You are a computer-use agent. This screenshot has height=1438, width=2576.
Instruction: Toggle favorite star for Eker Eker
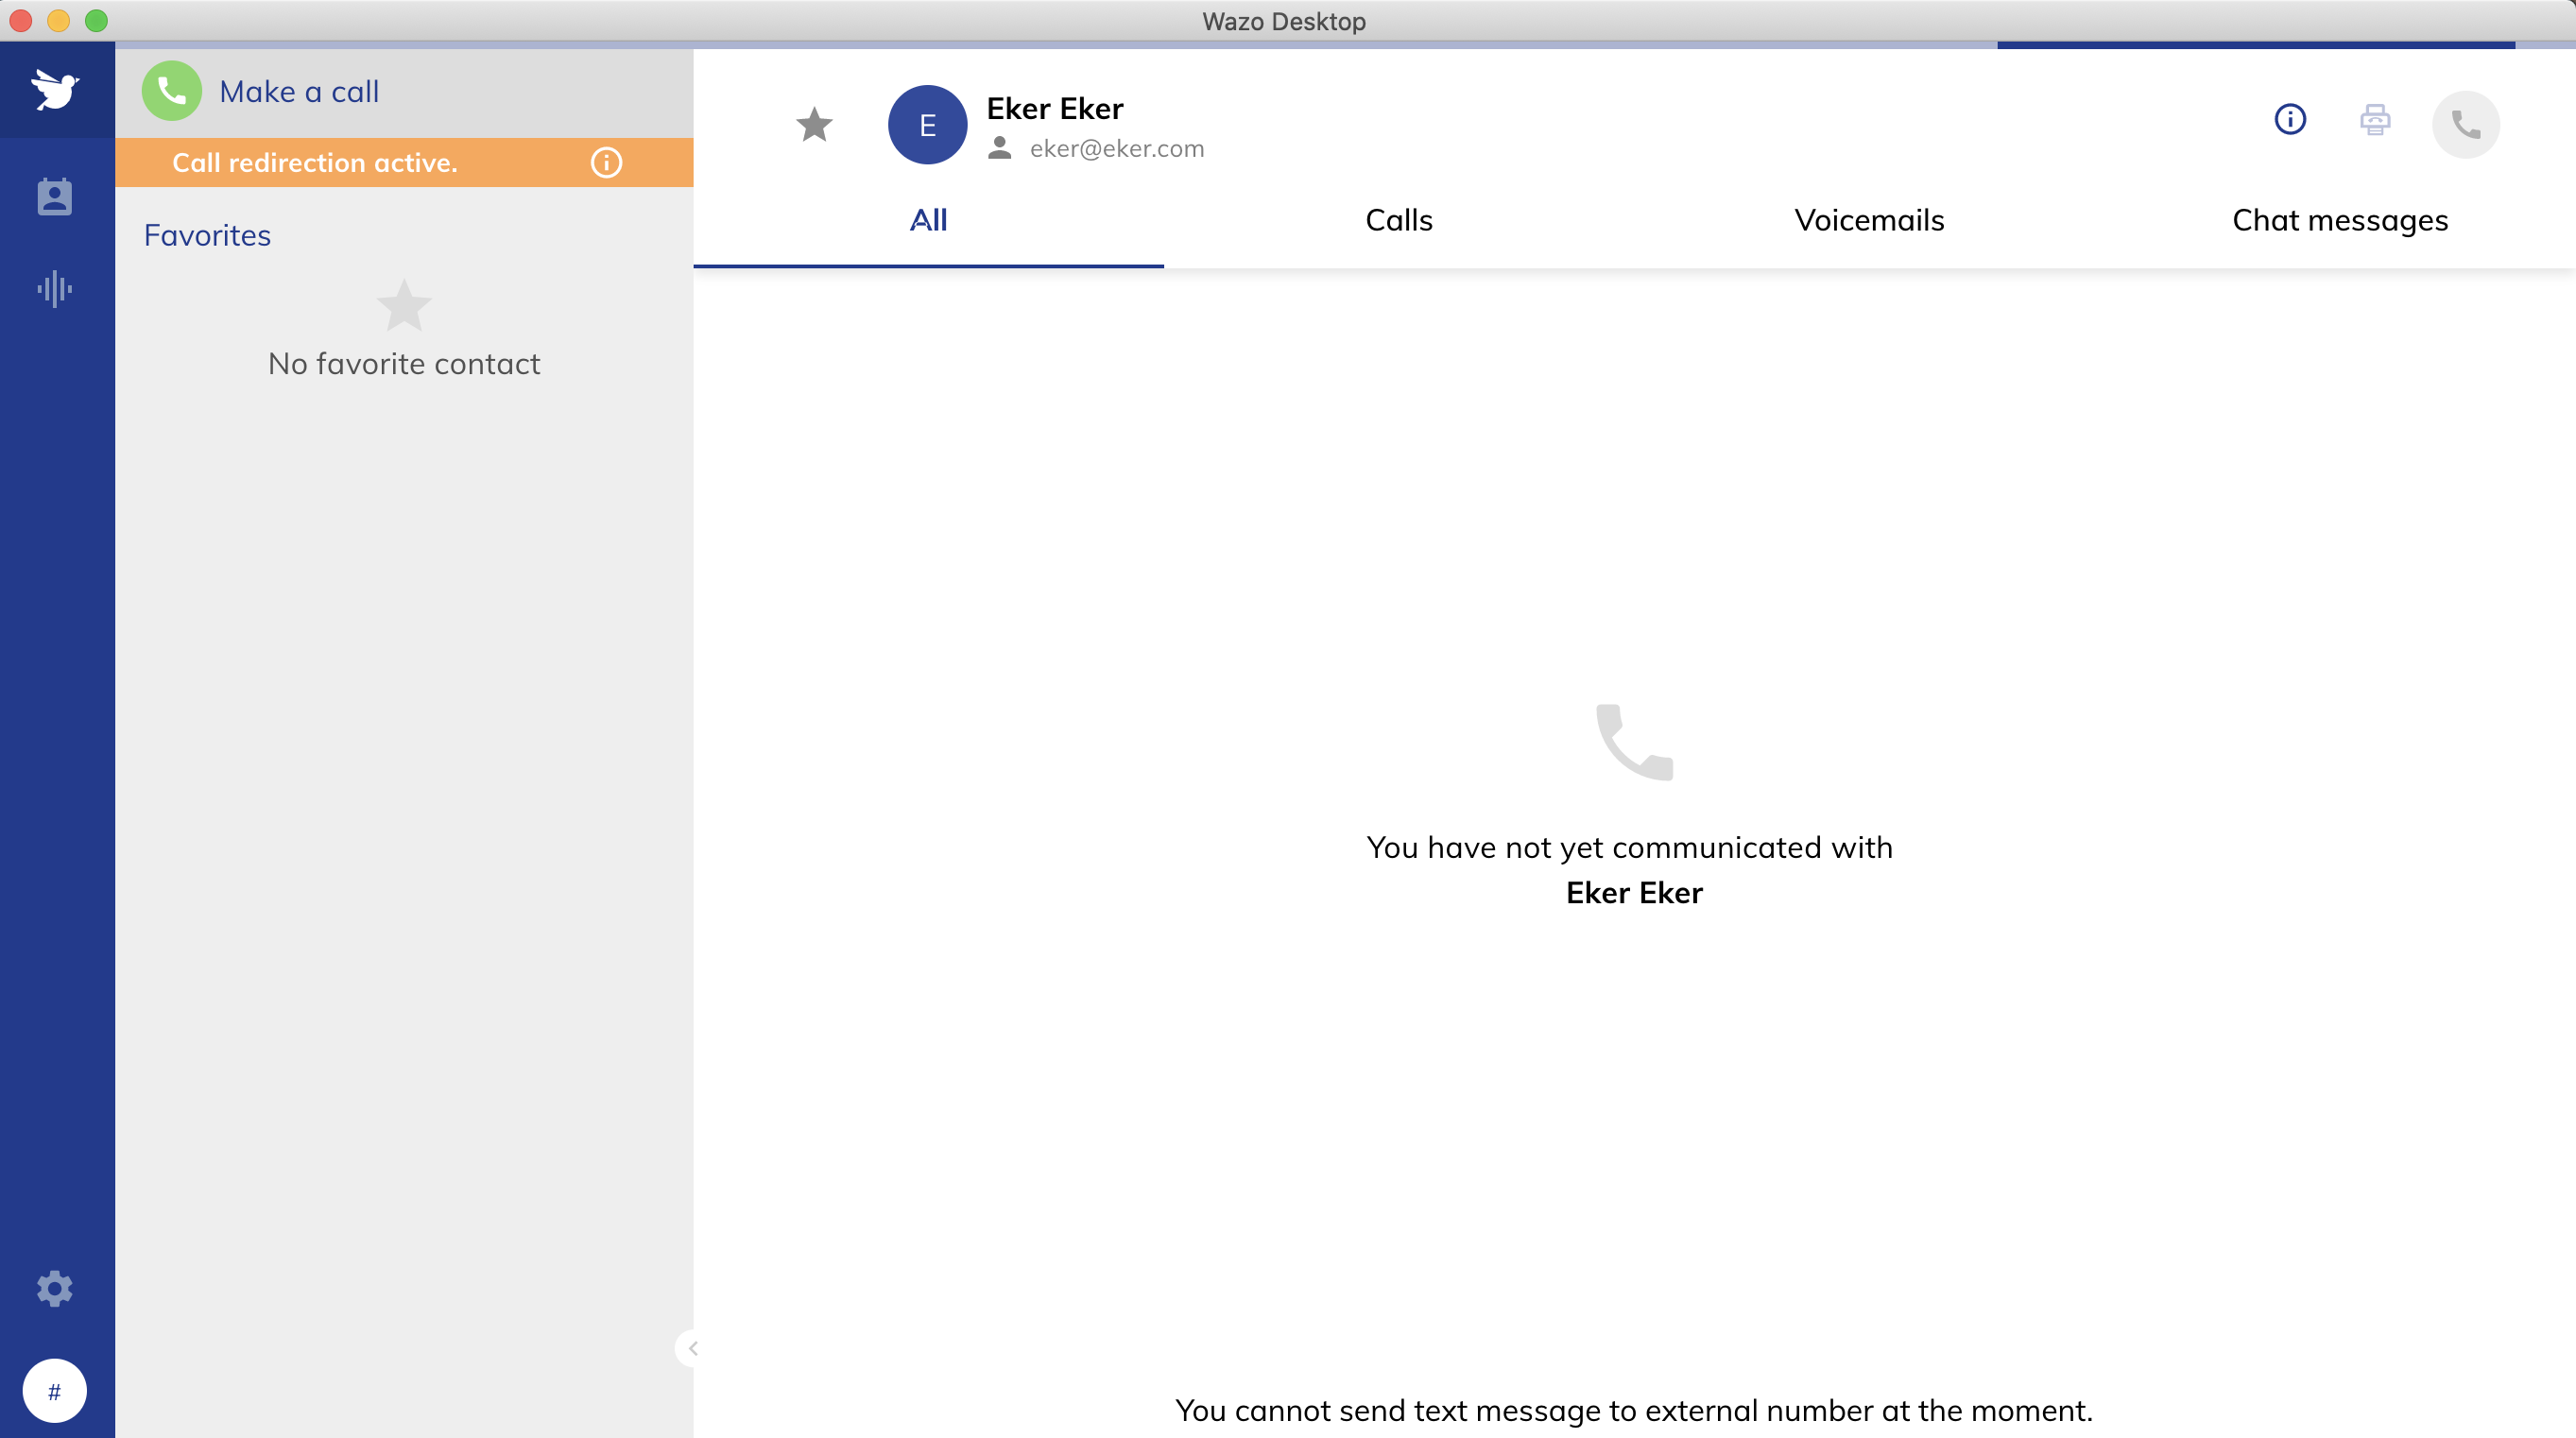pyautogui.click(x=814, y=125)
